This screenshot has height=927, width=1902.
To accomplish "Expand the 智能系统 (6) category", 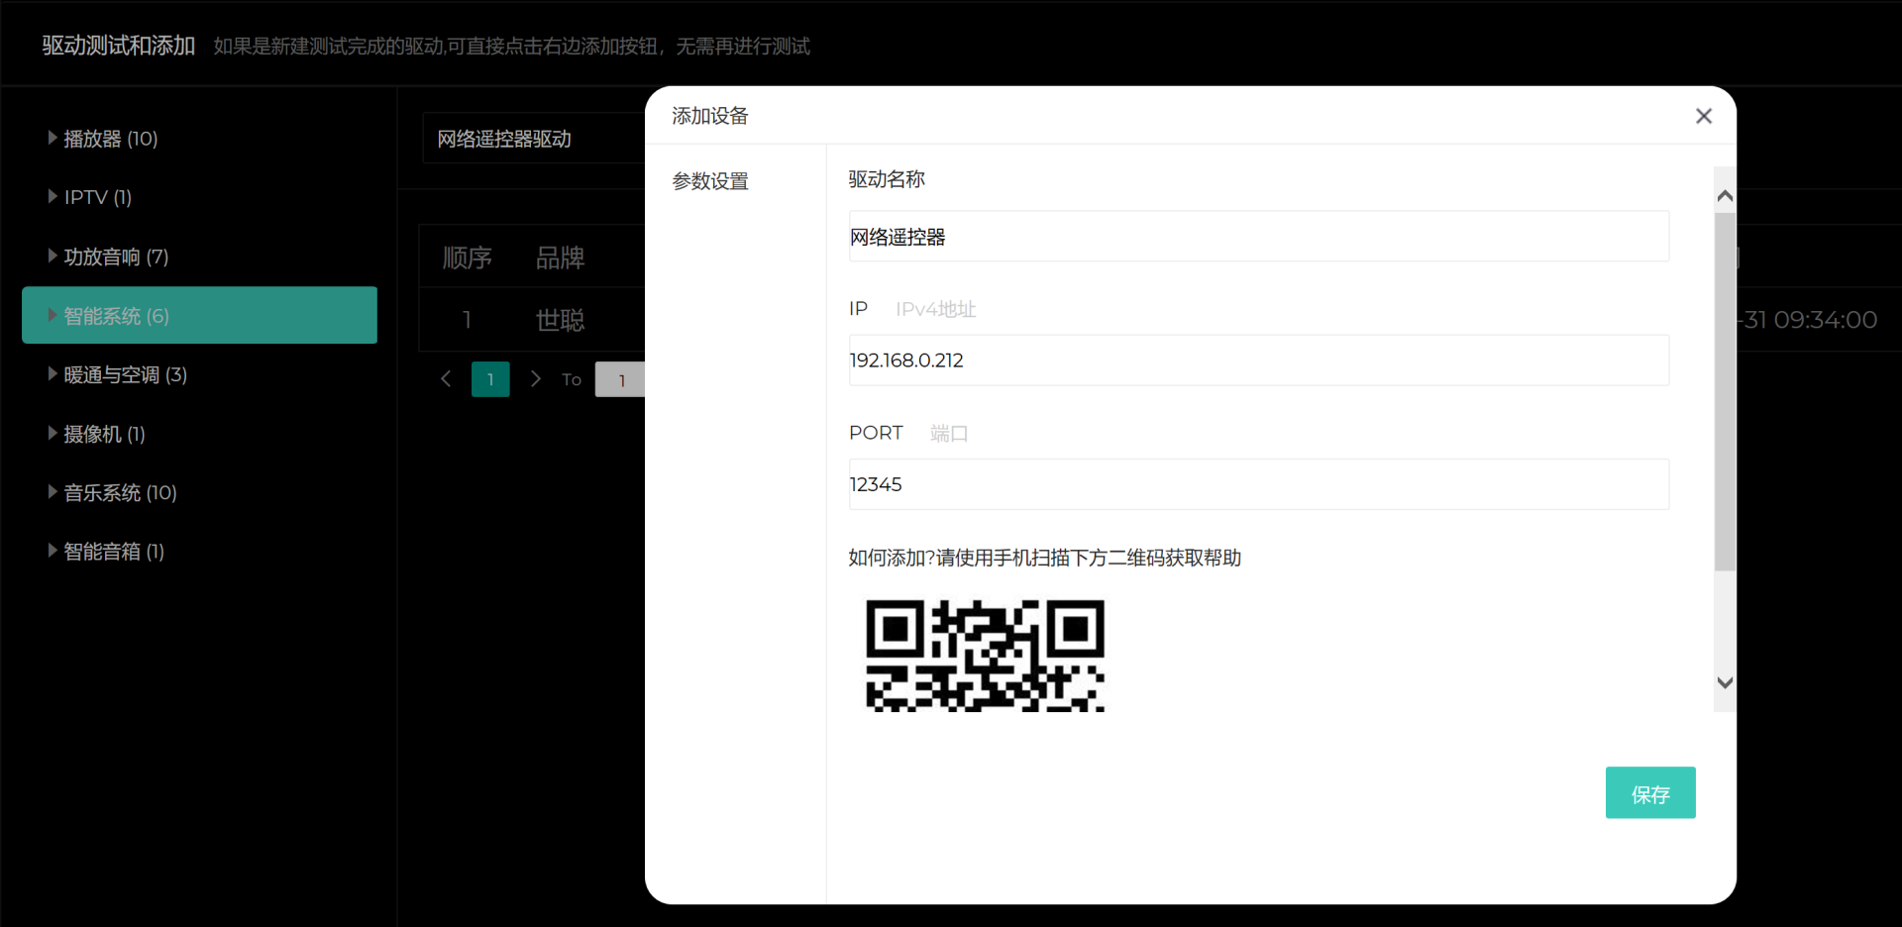I will click(x=53, y=315).
